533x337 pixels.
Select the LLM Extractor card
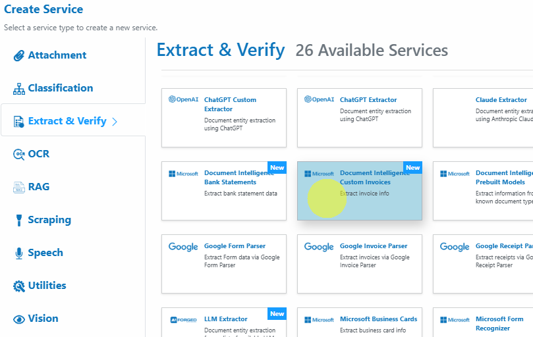[x=223, y=322]
